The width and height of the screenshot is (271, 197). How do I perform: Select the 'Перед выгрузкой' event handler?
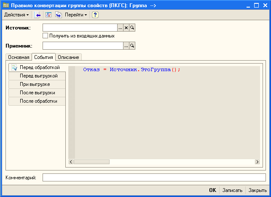point(38,76)
